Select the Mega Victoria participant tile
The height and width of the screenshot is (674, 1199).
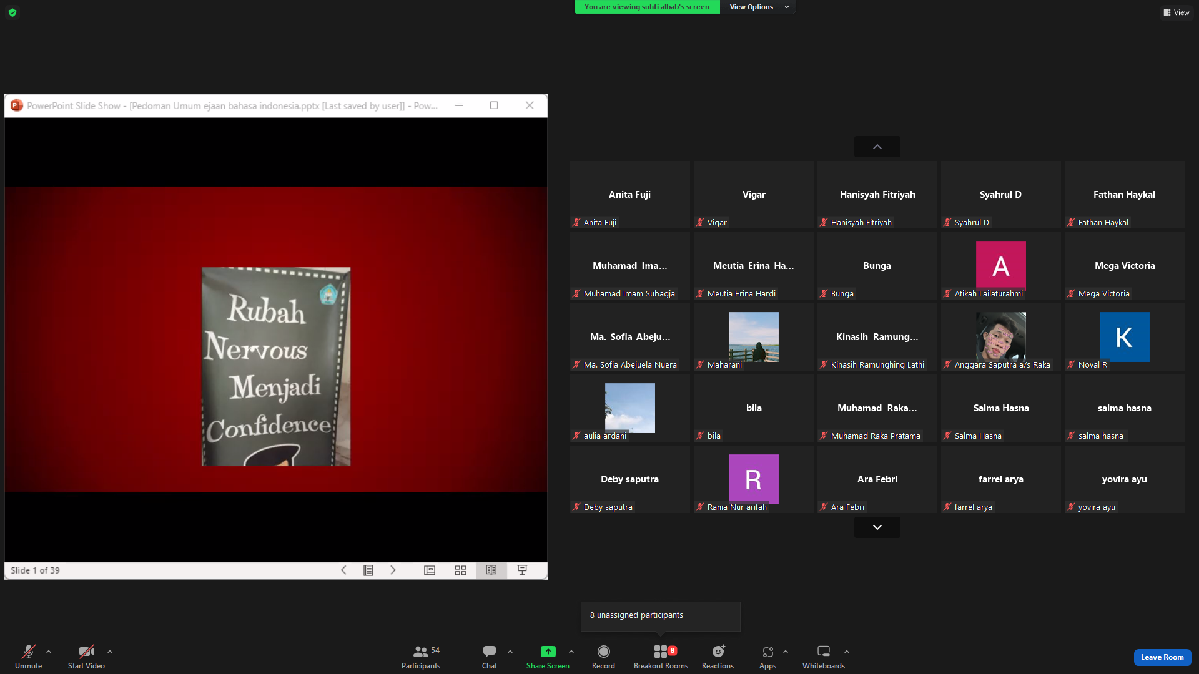[1125, 266]
